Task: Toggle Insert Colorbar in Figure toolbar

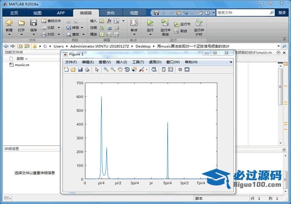Action: click(164, 69)
